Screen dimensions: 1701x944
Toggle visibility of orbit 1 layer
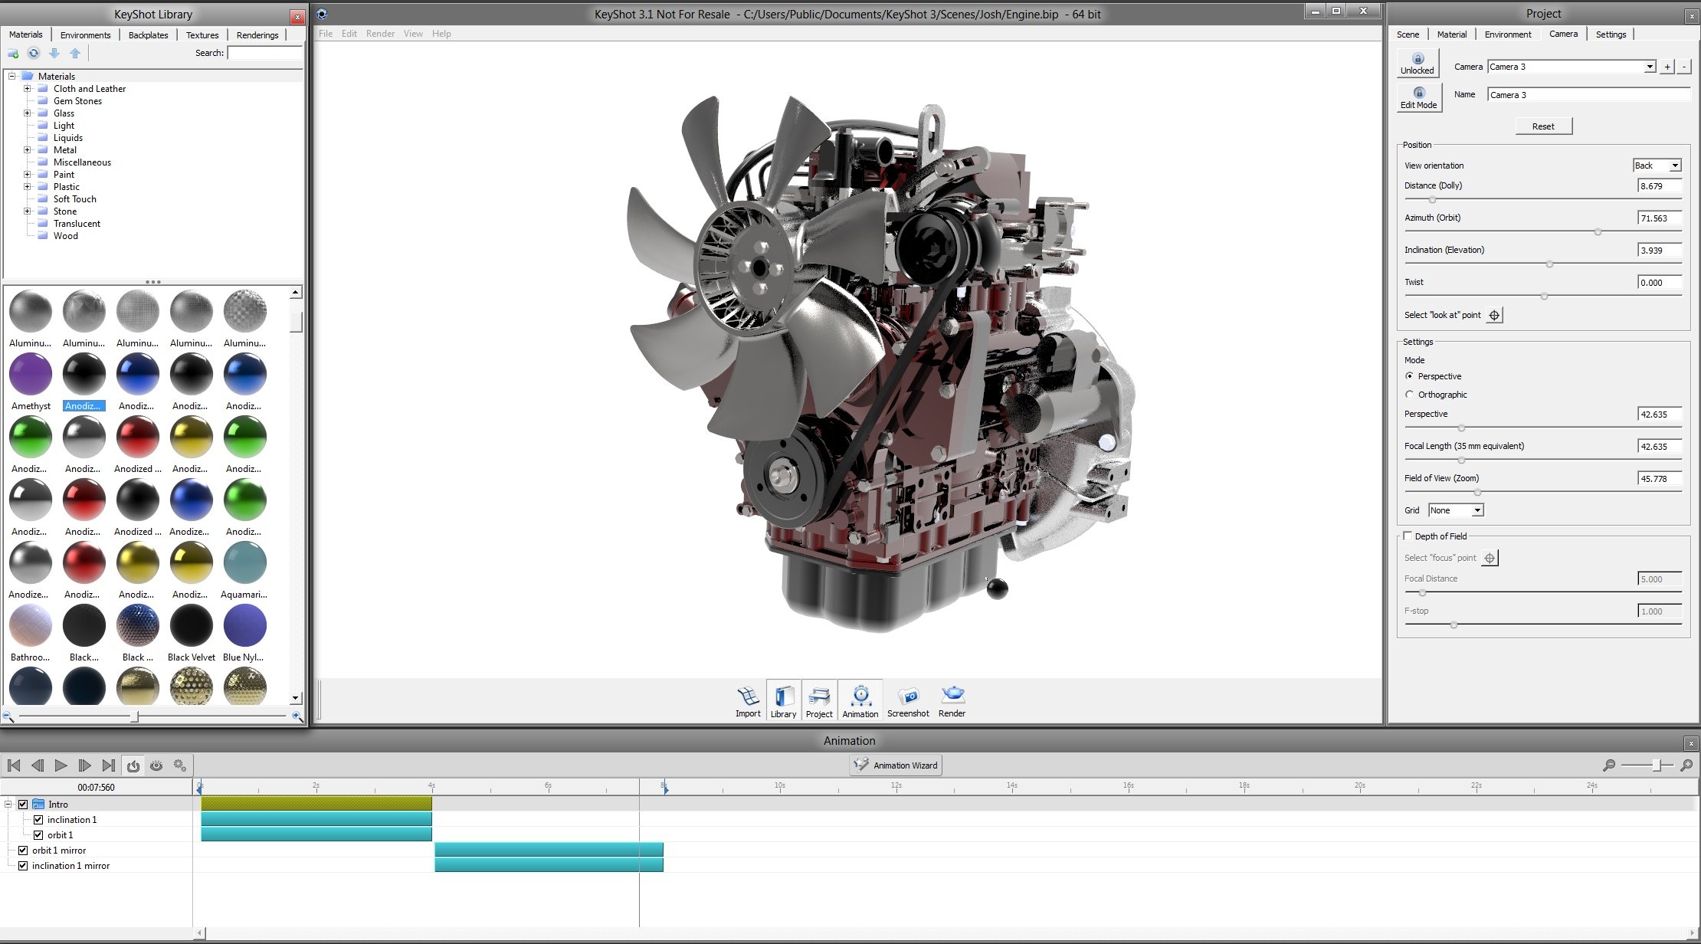38,834
